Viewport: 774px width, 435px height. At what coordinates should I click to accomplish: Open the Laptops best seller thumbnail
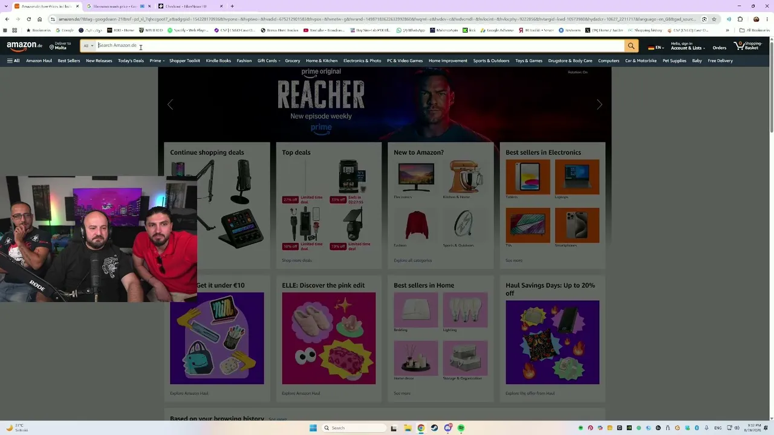point(577,177)
